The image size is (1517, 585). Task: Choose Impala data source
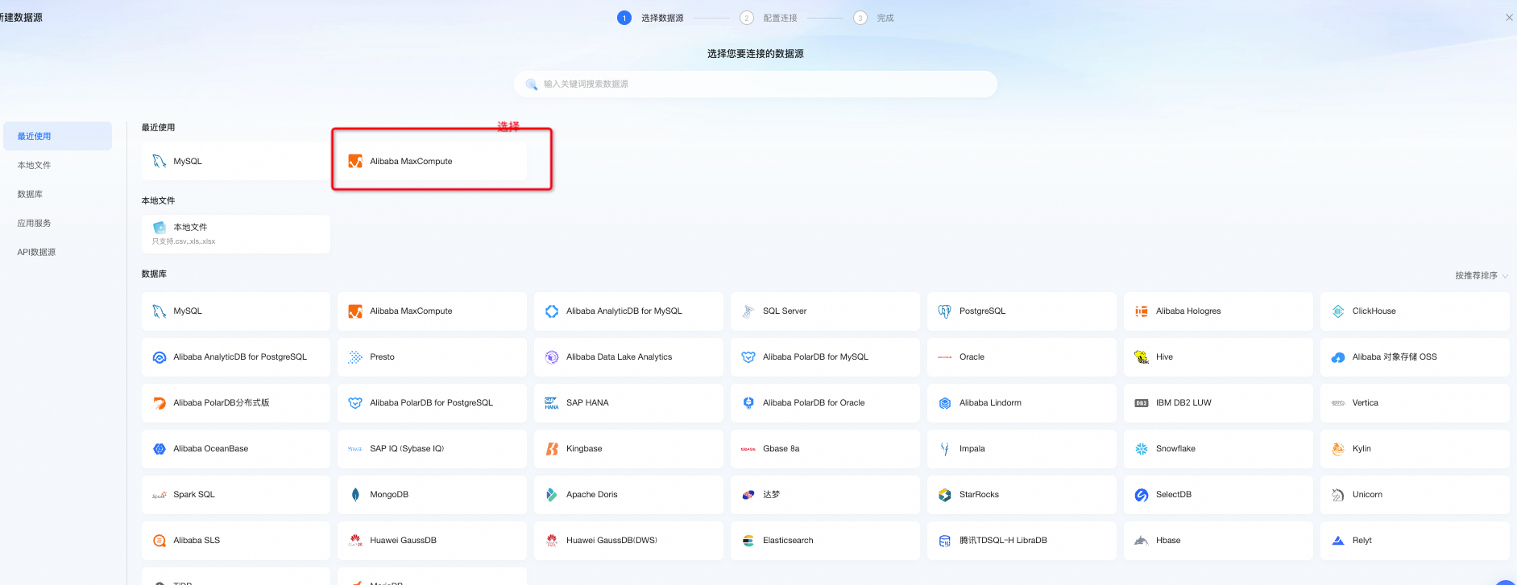tap(1022, 449)
